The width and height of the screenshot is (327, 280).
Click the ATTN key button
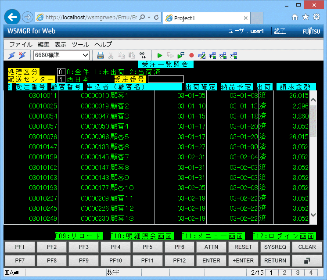click(211, 247)
